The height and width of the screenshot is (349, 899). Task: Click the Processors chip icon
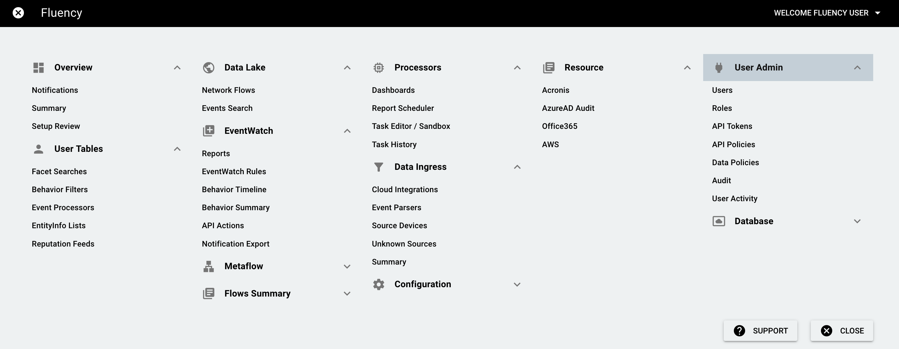(x=379, y=68)
